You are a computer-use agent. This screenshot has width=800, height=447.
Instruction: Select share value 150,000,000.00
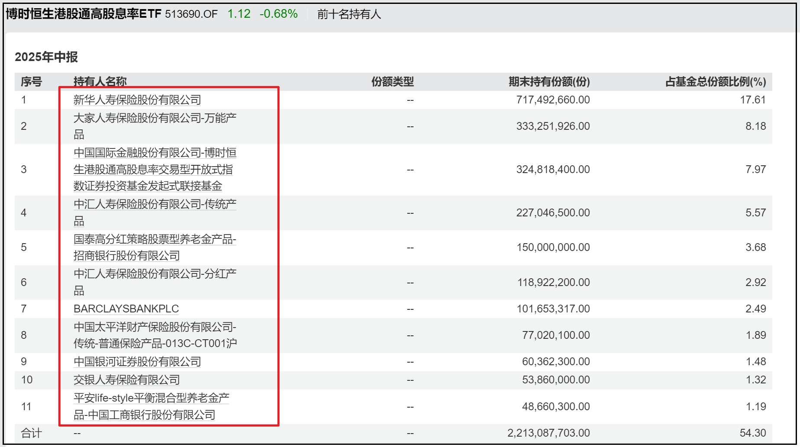pyautogui.click(x=553, y=247)
